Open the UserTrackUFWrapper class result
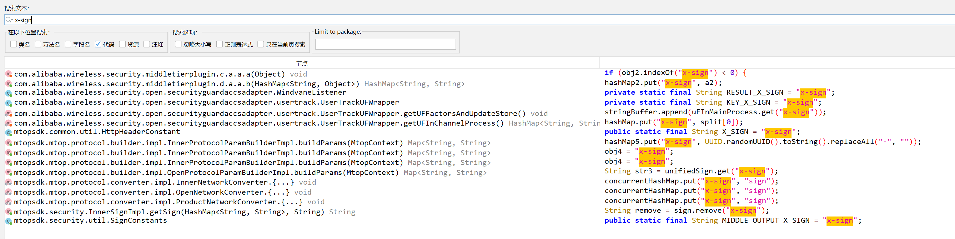 point(207,103)
